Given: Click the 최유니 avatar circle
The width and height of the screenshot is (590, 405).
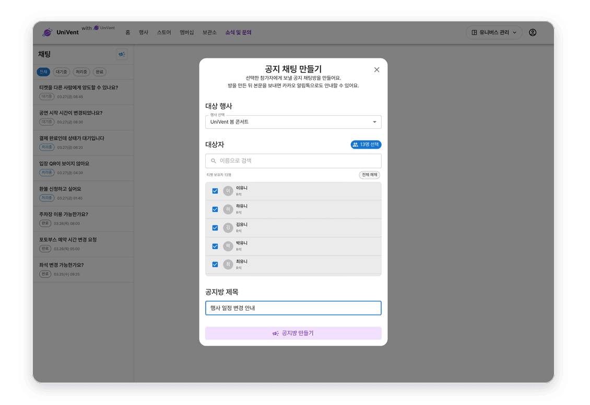Looking at the screenshot, I should [x=228, y=265].
